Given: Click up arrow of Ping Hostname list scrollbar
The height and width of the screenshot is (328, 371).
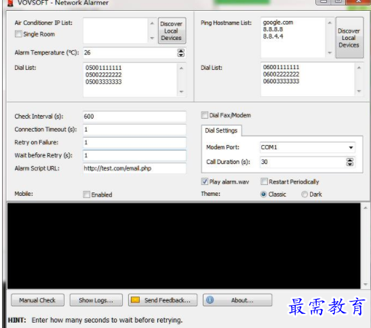Looking at the screenshot, I should tap(330, 22).
